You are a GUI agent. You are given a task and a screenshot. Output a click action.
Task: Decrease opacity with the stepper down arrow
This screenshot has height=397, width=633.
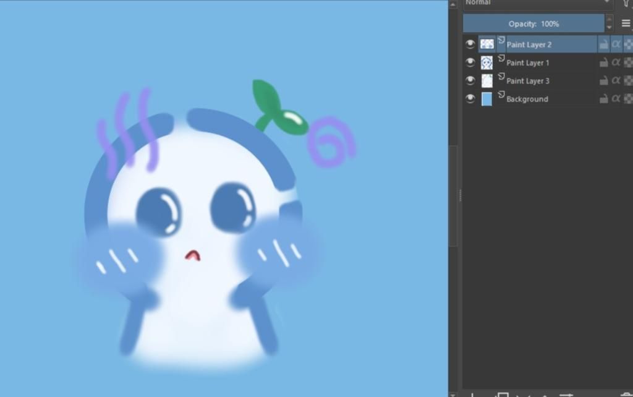click(609, 28)
